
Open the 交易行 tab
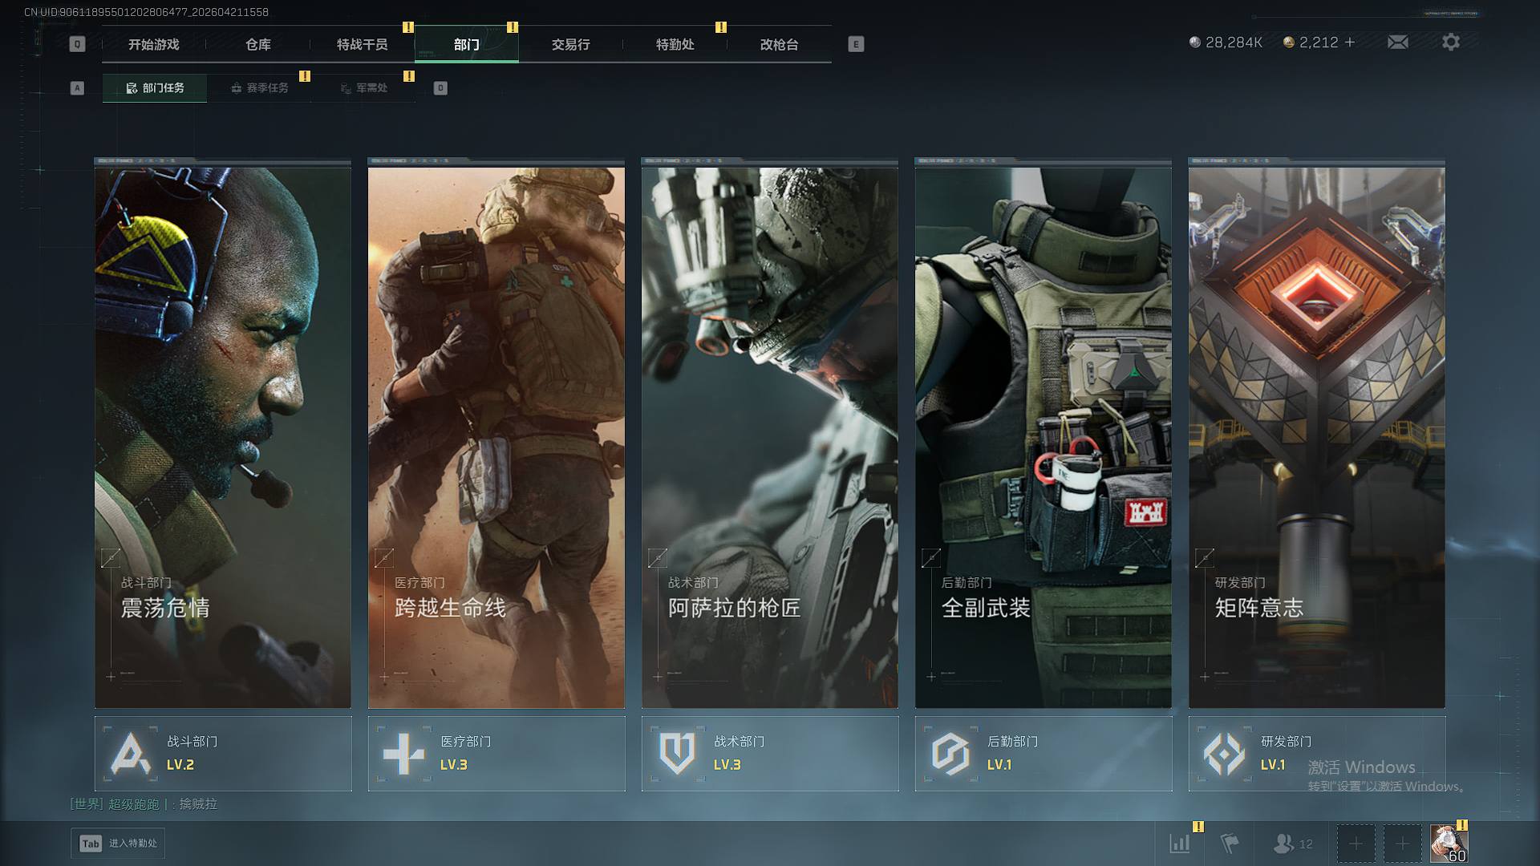click(x=570, y=44)
